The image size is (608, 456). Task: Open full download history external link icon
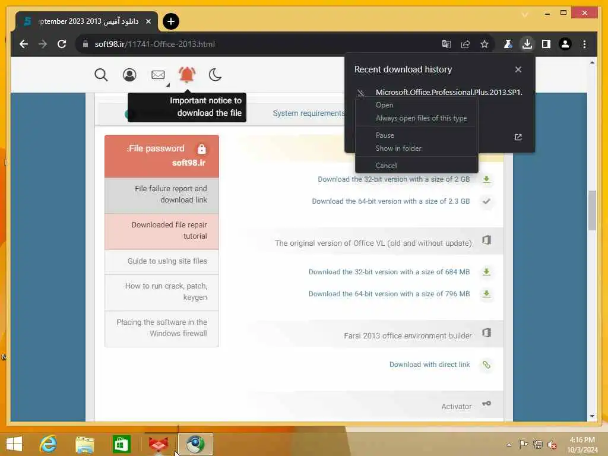(x=518, y=137)
